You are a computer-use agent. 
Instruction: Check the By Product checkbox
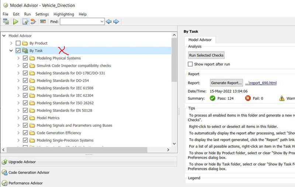[18, 43]
